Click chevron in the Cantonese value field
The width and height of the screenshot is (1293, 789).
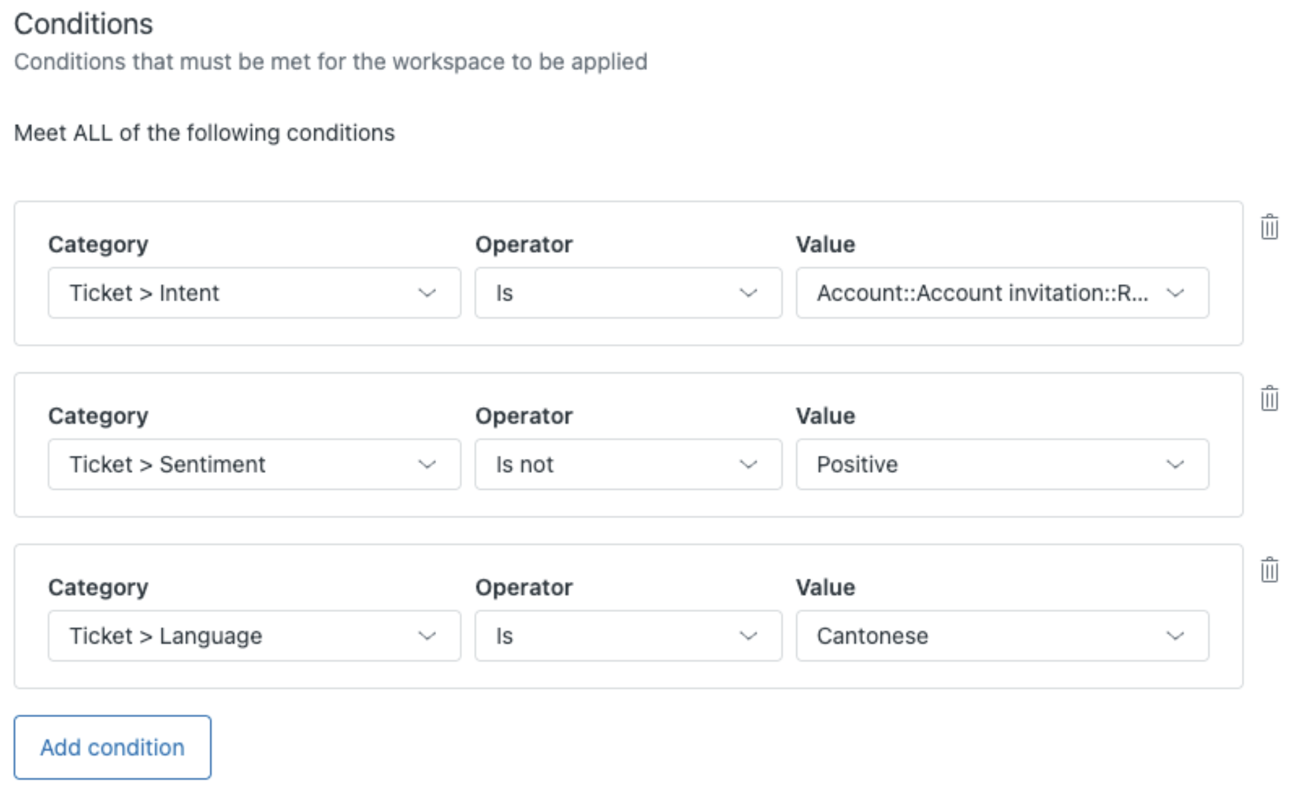pos(1175,636)
